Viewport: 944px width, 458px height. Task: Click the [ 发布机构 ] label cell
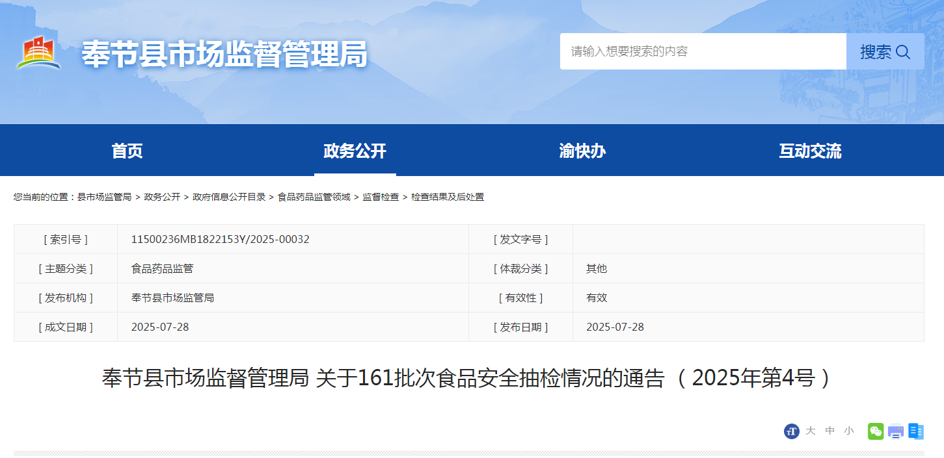coord(66,298)
